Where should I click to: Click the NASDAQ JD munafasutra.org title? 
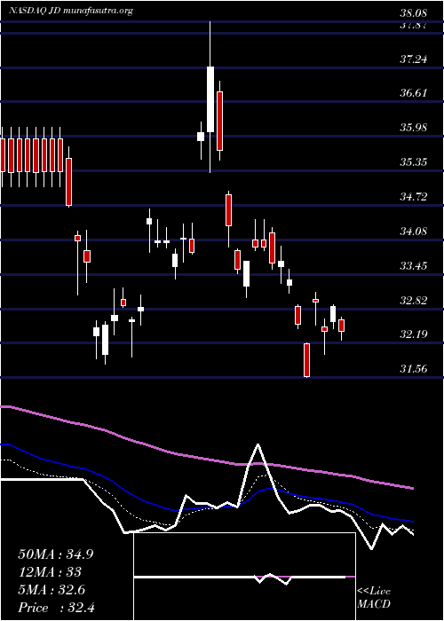pyautogui.click(x=71, y=12)
